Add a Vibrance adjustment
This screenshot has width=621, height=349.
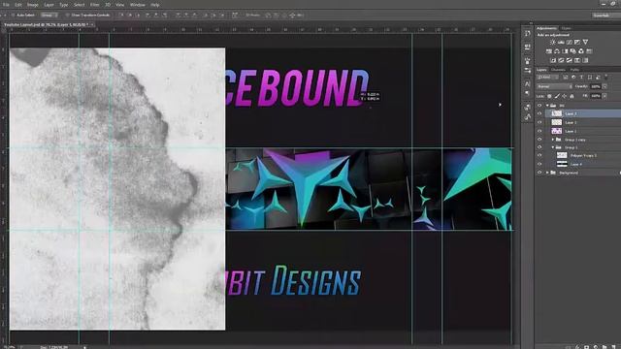pyautogui.click(x=585, y=42)
